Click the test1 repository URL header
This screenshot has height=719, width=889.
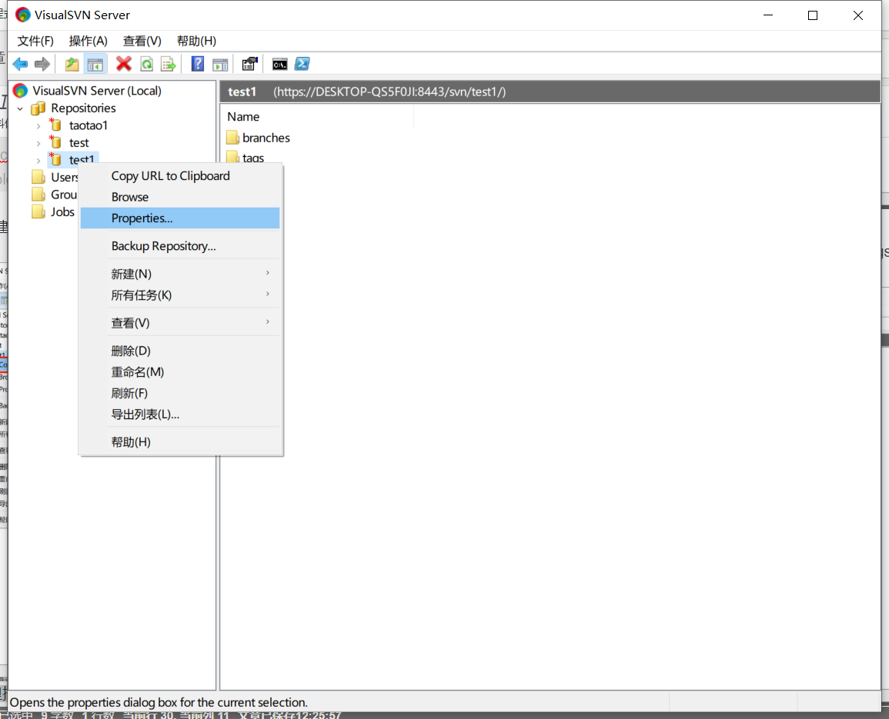[550, 92]
